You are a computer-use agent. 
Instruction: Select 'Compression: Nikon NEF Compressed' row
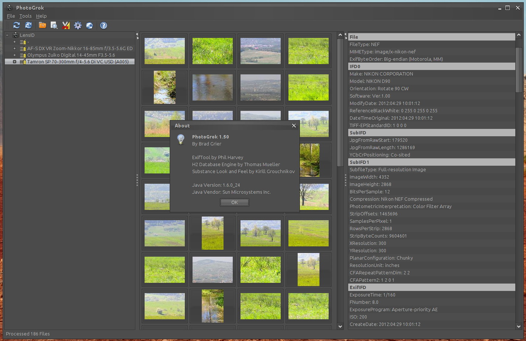pos(432,199)
